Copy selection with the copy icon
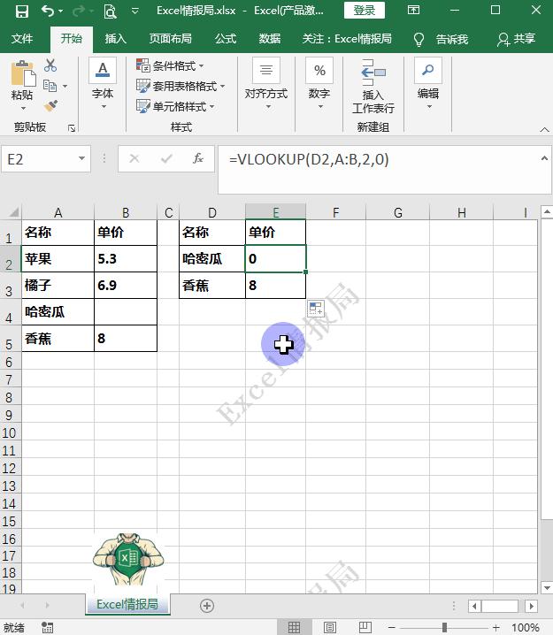This screenshot has height=635, width=553. pyautogui.click(x=50, y=86)
